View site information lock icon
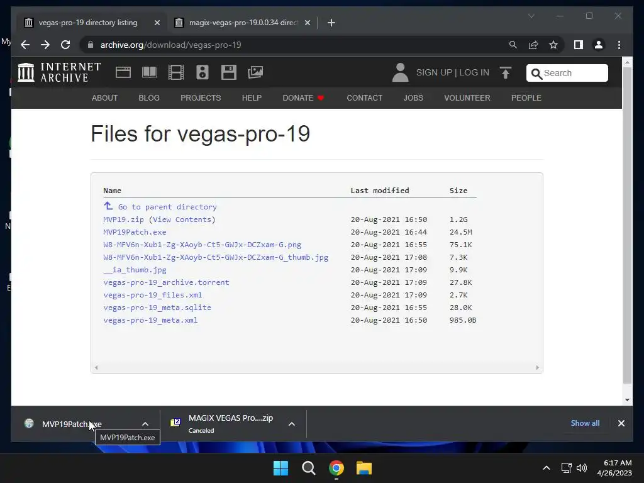 coord(91,45)
